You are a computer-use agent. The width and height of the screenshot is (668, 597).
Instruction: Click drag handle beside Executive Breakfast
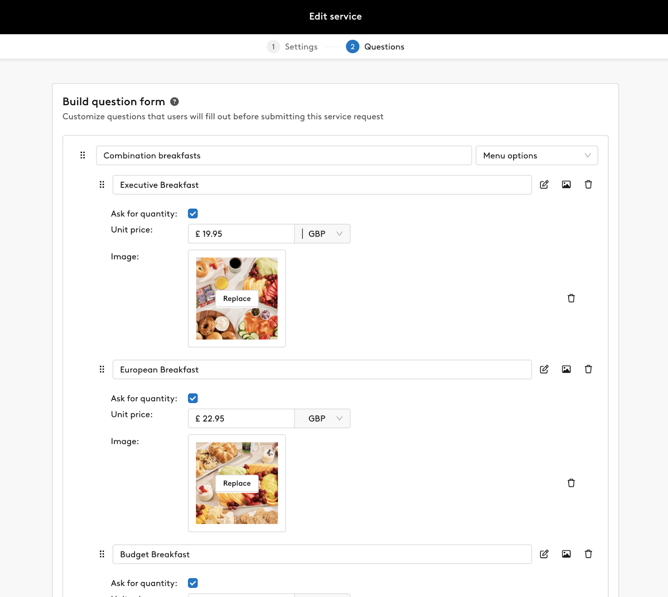coord(102,184)
